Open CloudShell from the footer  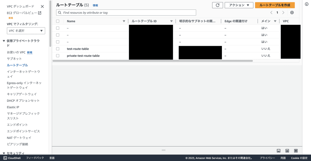tap(12, 158)
